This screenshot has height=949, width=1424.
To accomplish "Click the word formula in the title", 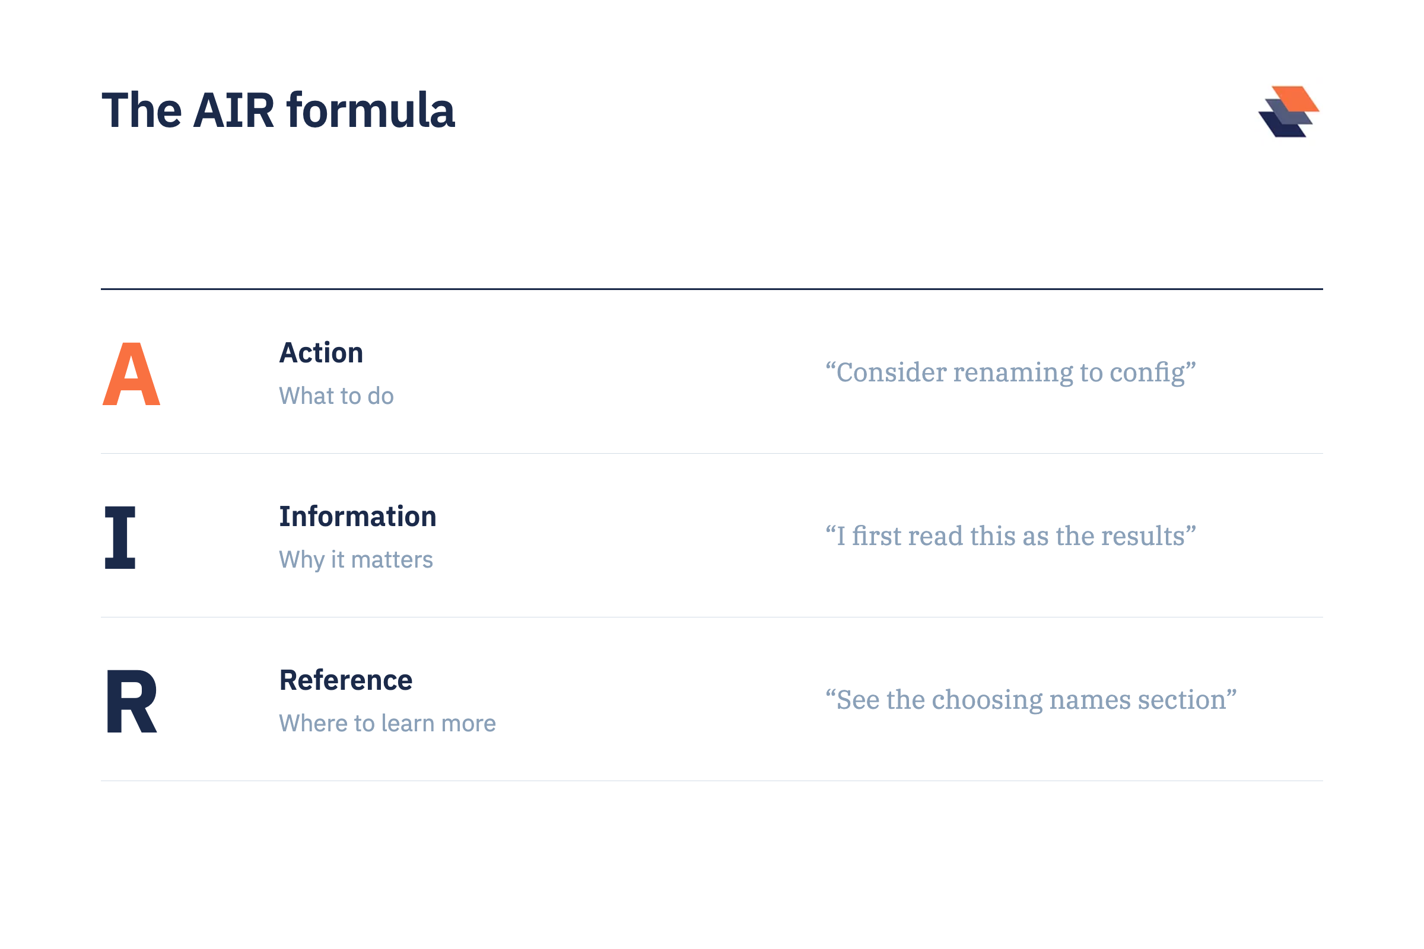I will pyautogui.click(x=370, y=110).
